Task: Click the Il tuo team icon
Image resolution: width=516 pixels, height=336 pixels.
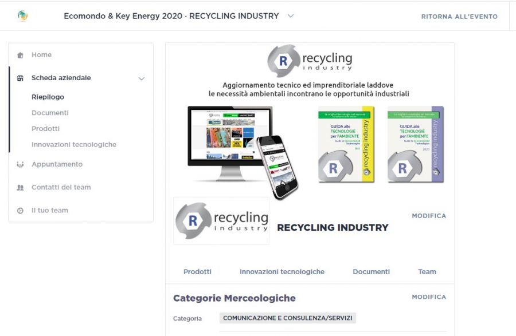Action: point(21,211)
